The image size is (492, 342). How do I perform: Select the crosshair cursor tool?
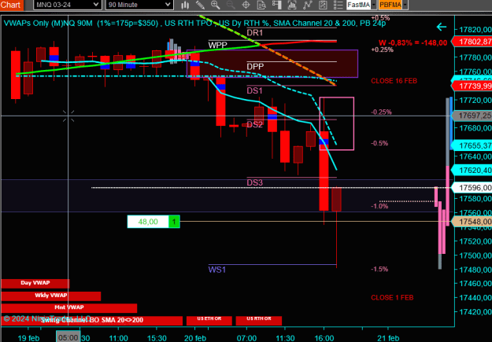click(x=246, y=5)
